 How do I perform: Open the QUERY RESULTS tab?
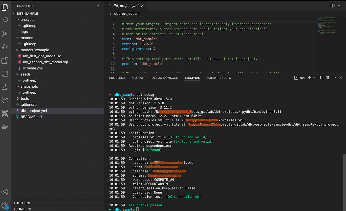(218, 78)
